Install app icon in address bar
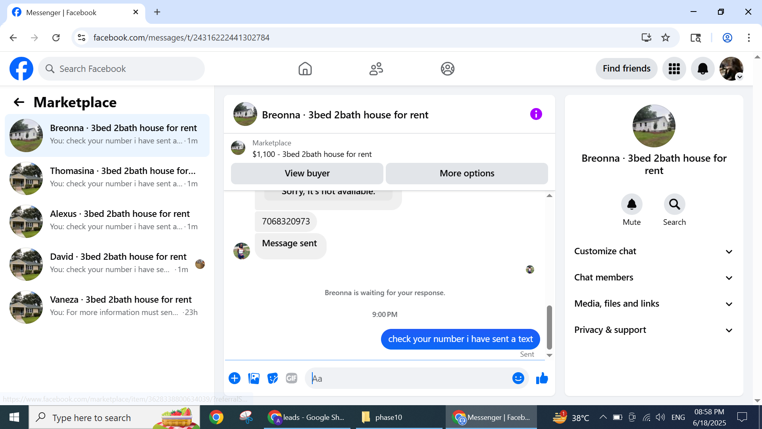Image resolution: width=762 pixels, height=429 pixels. 647,38
